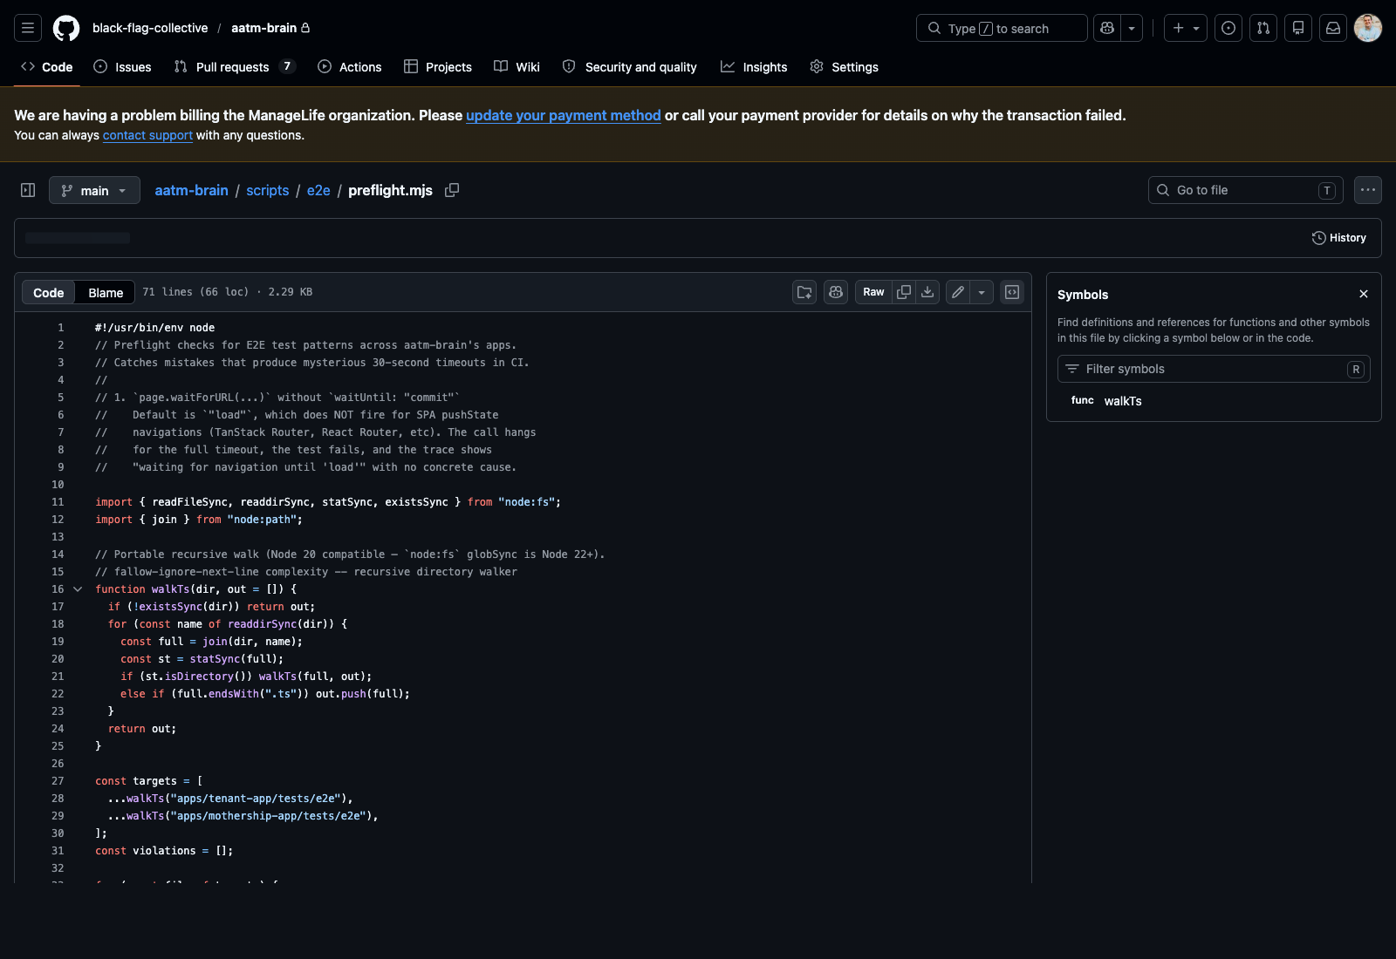Open the edit options dropdown arrow

(982, 292)
